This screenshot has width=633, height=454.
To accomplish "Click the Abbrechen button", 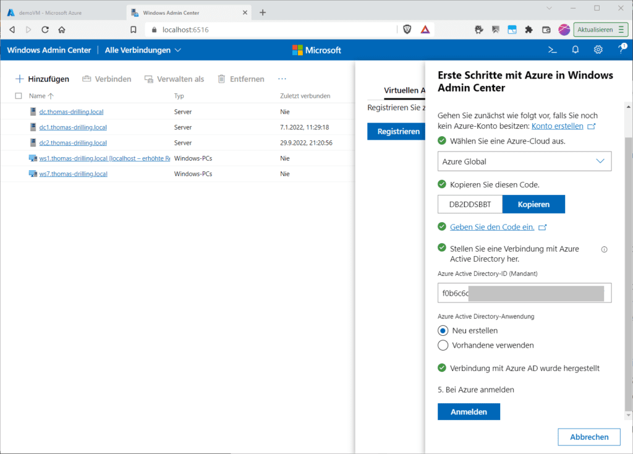I will coord(589,437).
